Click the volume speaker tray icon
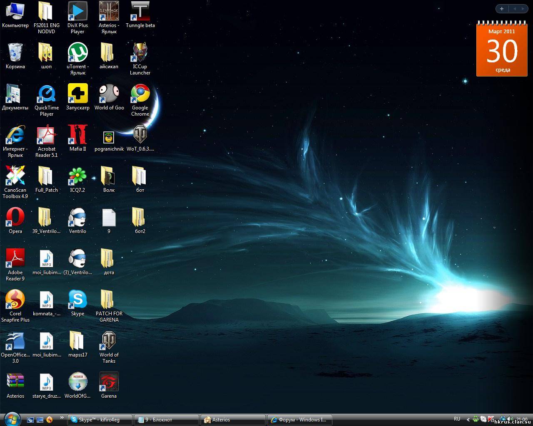533x426 pixels. 510,419
